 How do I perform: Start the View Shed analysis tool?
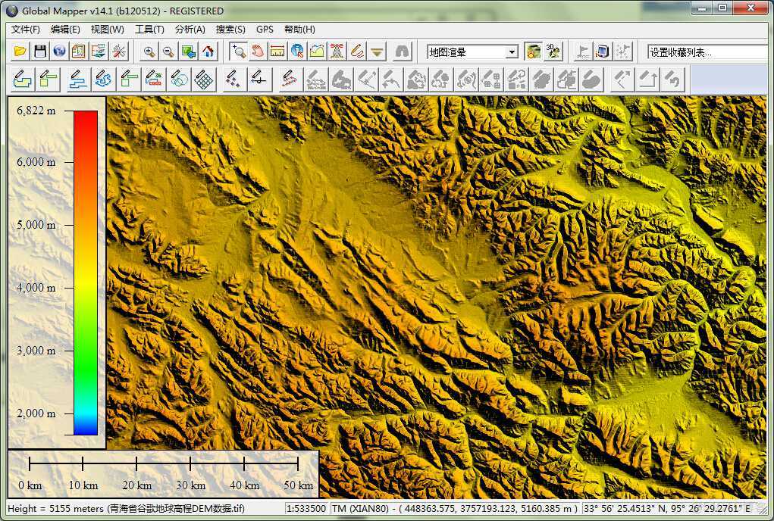(338, 51)
